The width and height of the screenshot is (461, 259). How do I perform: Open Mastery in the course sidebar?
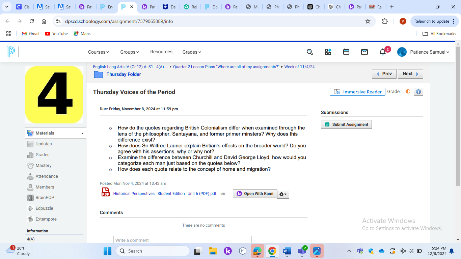pos(44,166)
